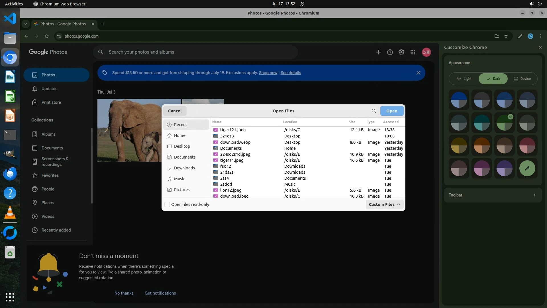Click the Google apps grid icon
Viewport: 547px width, 308px height.
coord(413,52)
